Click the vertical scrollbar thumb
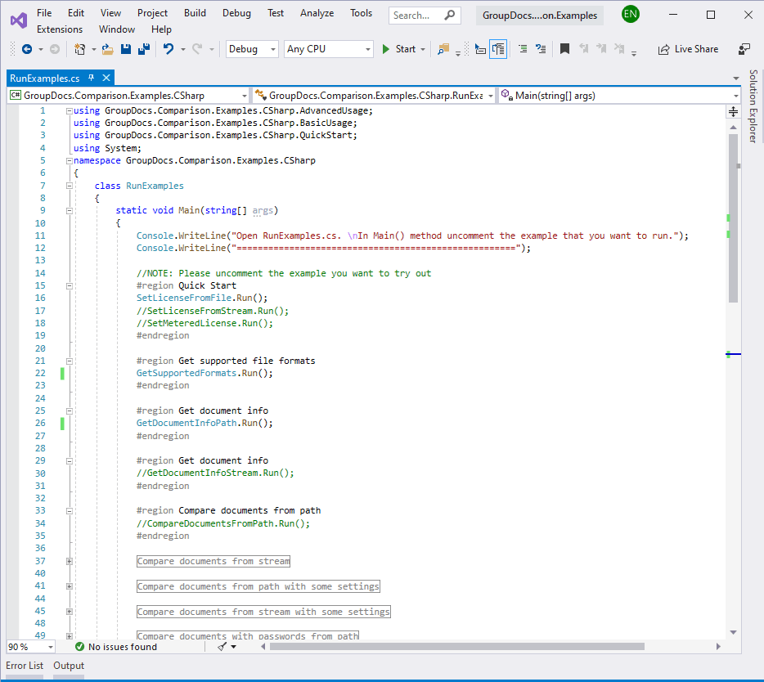The height and width of the screenshot is (682, 764). click(x=733, y=218)
